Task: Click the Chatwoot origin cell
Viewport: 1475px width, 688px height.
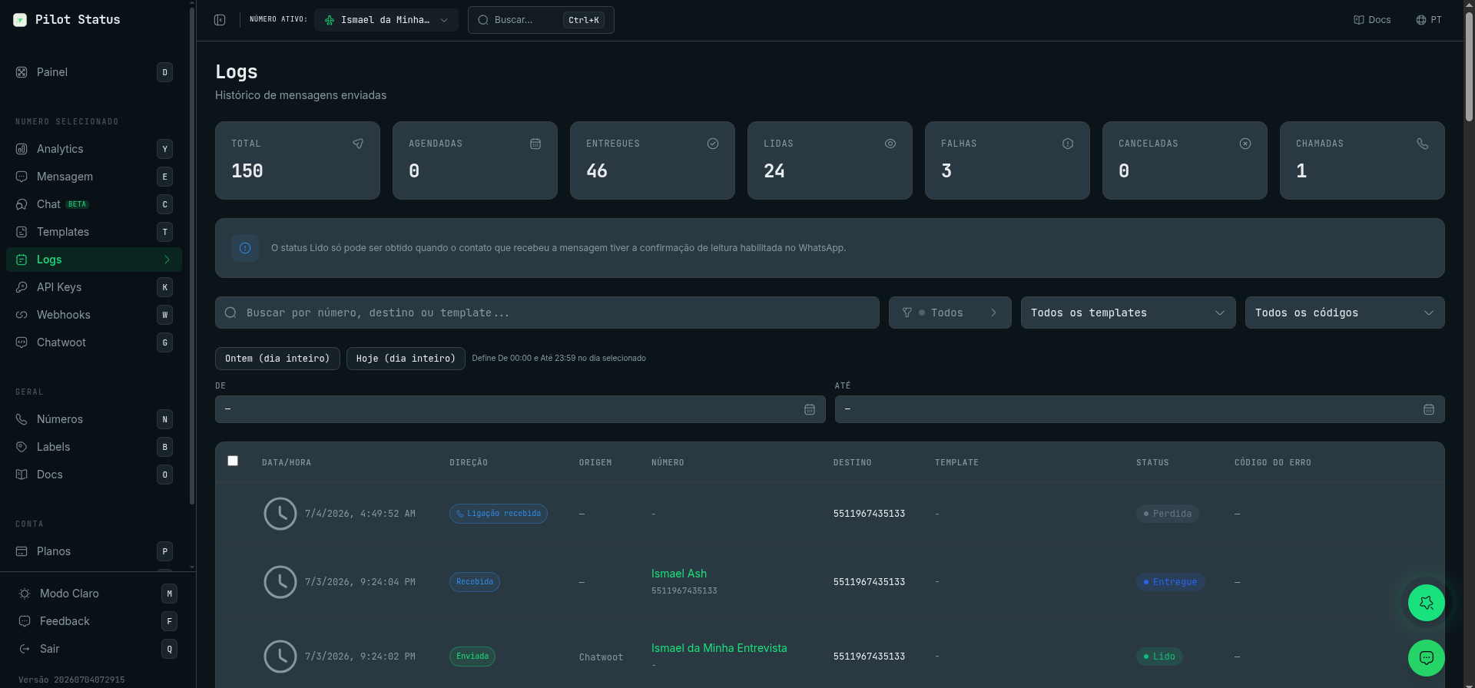Action: point(601,657)
